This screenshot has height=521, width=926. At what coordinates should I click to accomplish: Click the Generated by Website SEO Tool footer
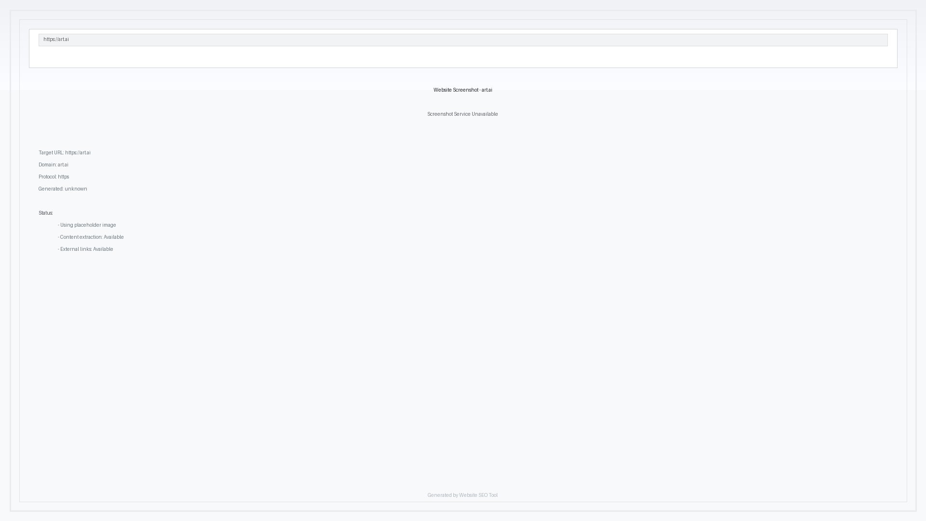(x=463, y=494)
